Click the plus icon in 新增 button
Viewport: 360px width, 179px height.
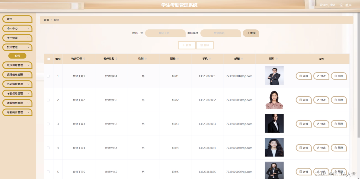[x=184, y=45]
